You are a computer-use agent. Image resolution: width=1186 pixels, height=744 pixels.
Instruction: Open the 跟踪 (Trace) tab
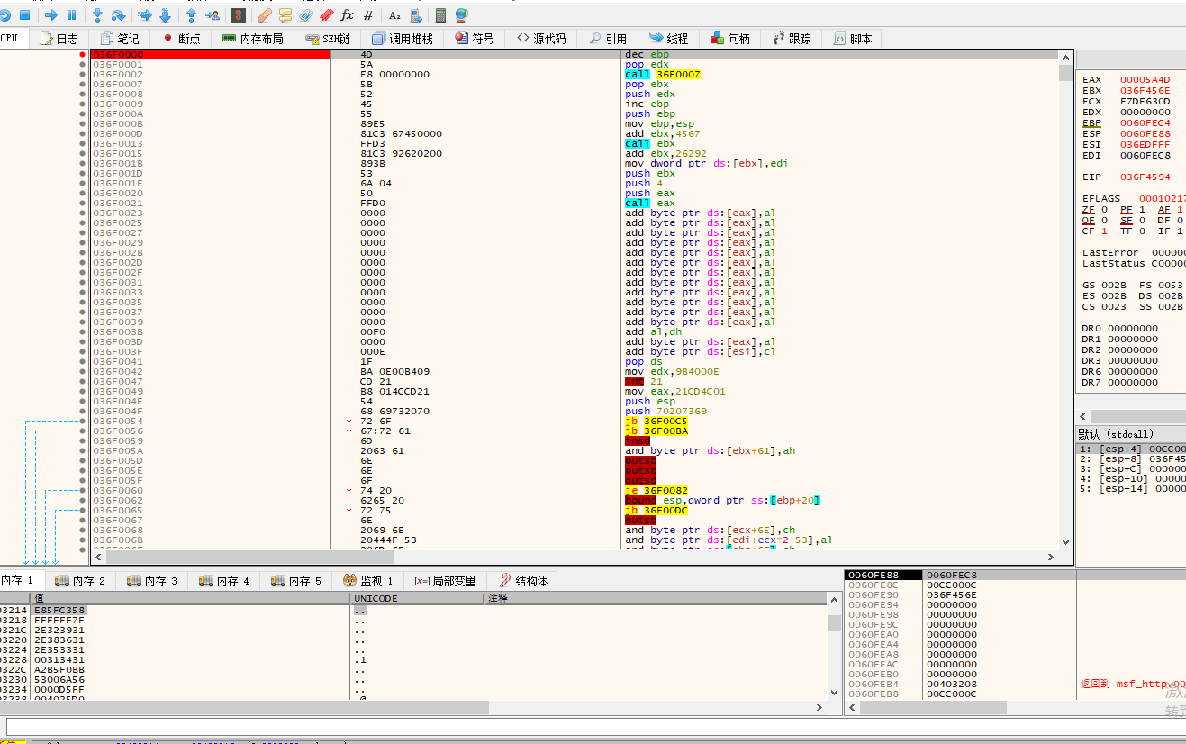tap(792, 39)
